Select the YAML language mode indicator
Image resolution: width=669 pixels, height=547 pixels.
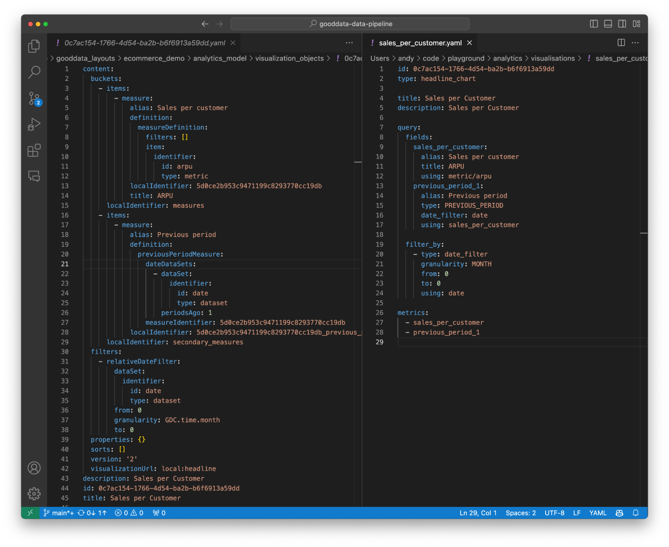(598, 513)
